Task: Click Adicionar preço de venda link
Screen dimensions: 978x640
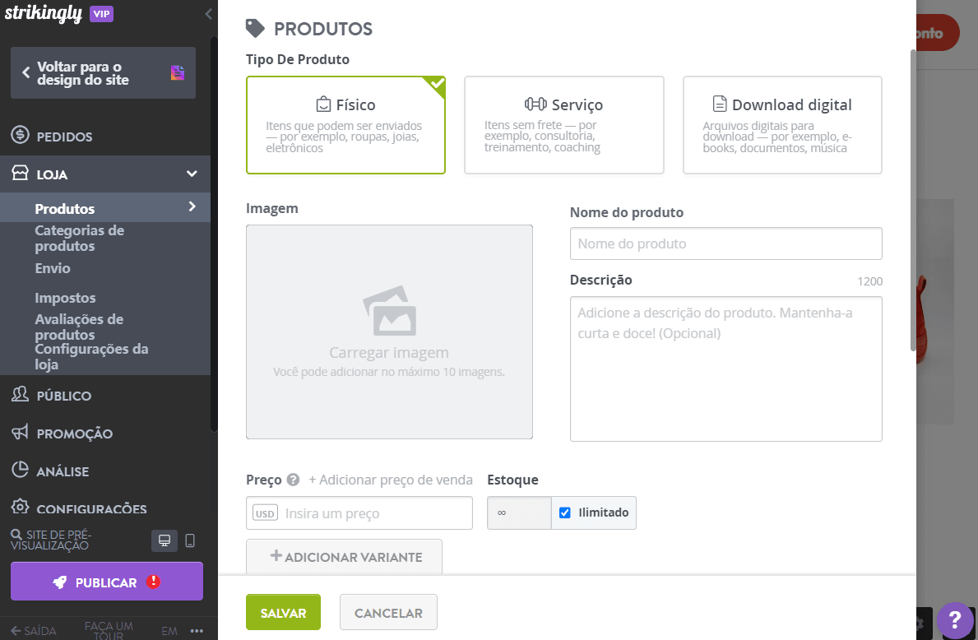Action: [x=391, y=480]
